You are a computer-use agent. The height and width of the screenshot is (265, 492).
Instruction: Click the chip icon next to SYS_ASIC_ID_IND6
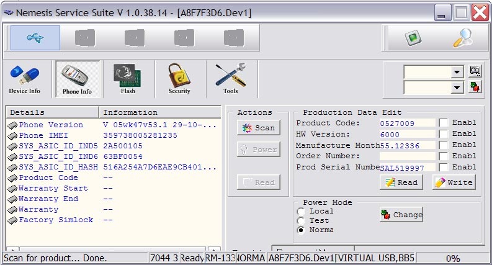[x=12, y=157]
